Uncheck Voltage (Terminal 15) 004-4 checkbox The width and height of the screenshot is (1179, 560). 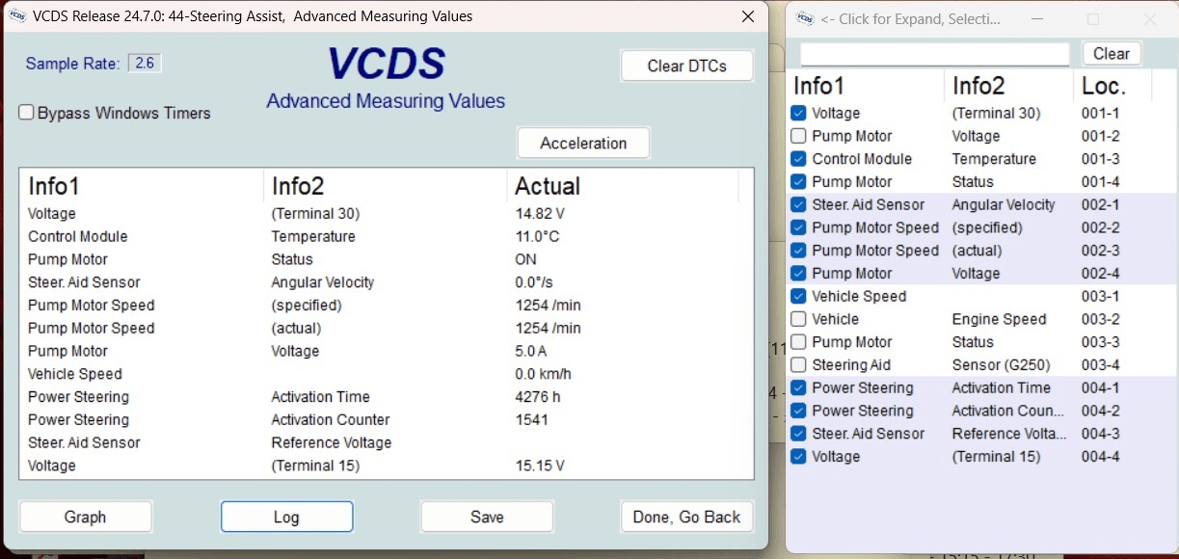coord(798,456)
